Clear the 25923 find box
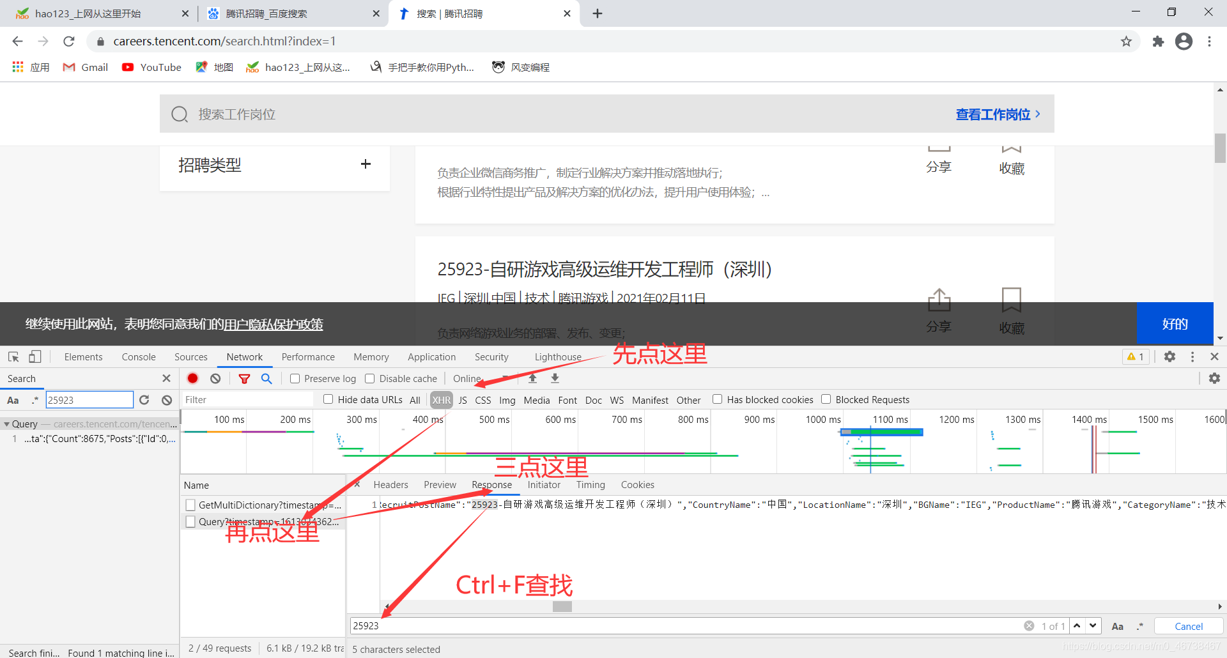The width and height of the screenshot is (1227, 658). (x=1029, y=626)
